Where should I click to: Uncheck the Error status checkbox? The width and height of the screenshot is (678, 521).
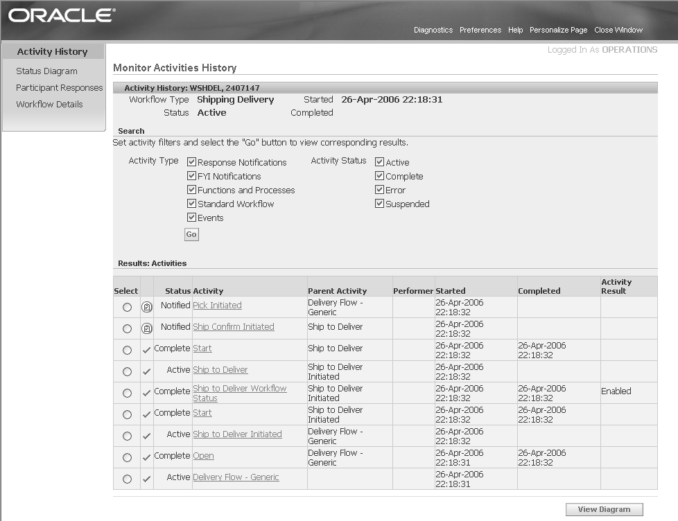(x=380, y=190)
